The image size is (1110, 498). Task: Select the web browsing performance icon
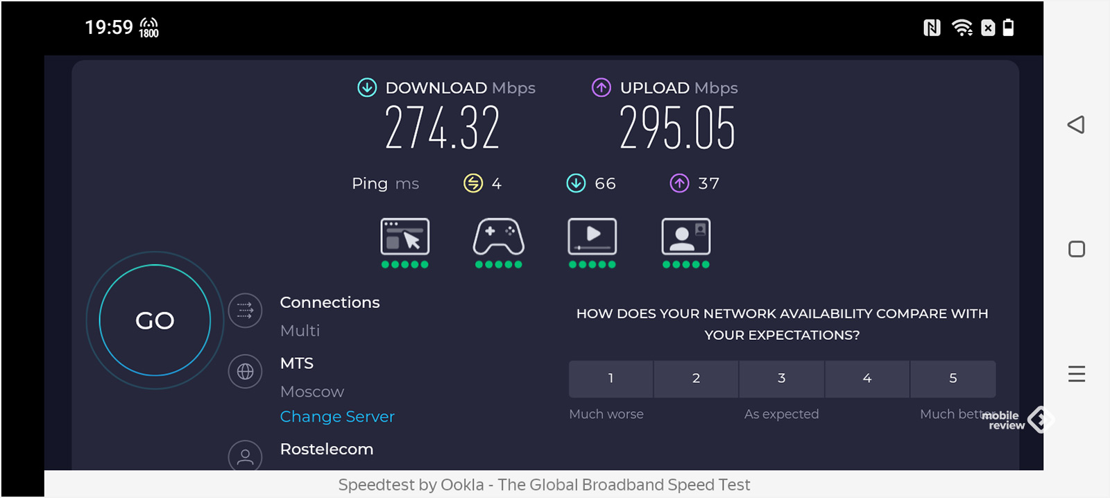point(405,237)
